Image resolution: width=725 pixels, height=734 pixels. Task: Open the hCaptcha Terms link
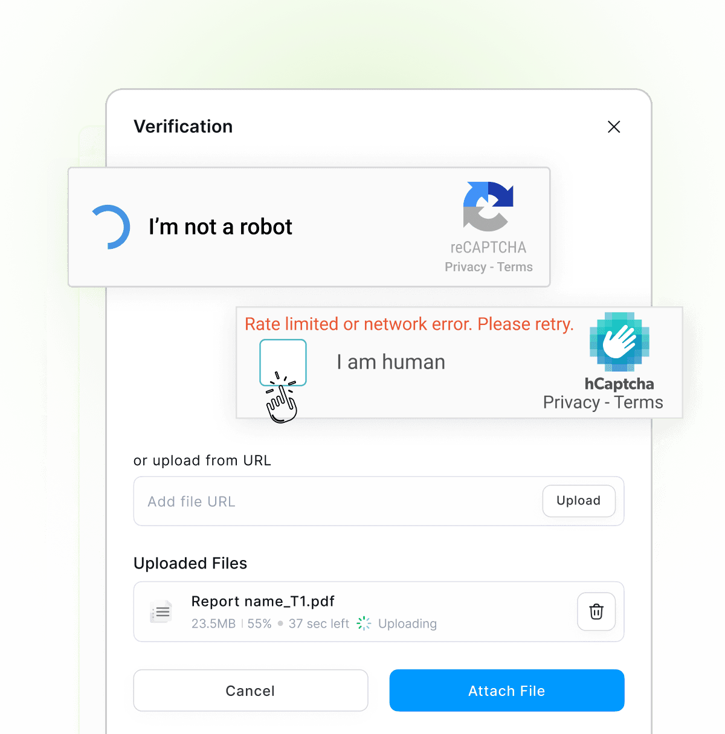tap(639, 402)
